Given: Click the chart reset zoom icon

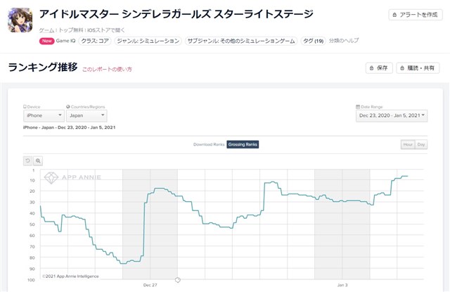Looking at the screenshot, I should tap(28, 160).
